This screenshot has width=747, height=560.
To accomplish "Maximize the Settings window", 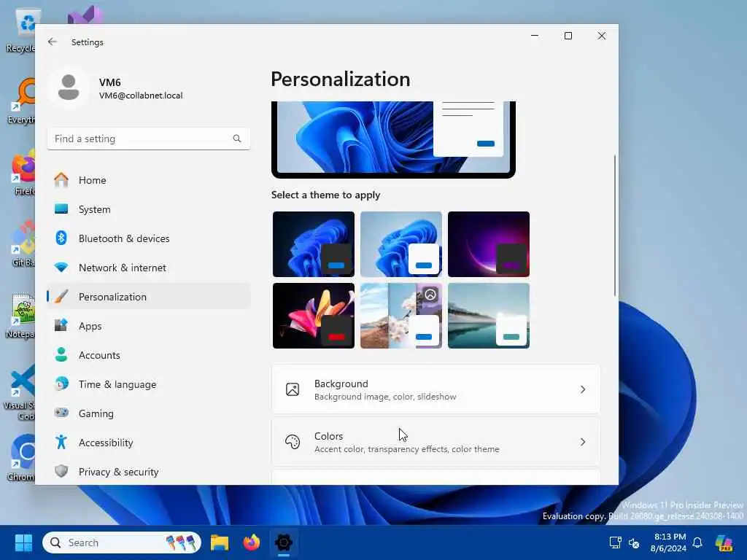I will click(x=568, y=36).
